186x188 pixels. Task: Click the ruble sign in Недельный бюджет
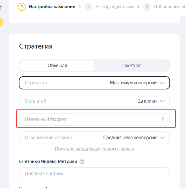pyautogui.click(x=163, y=119)
